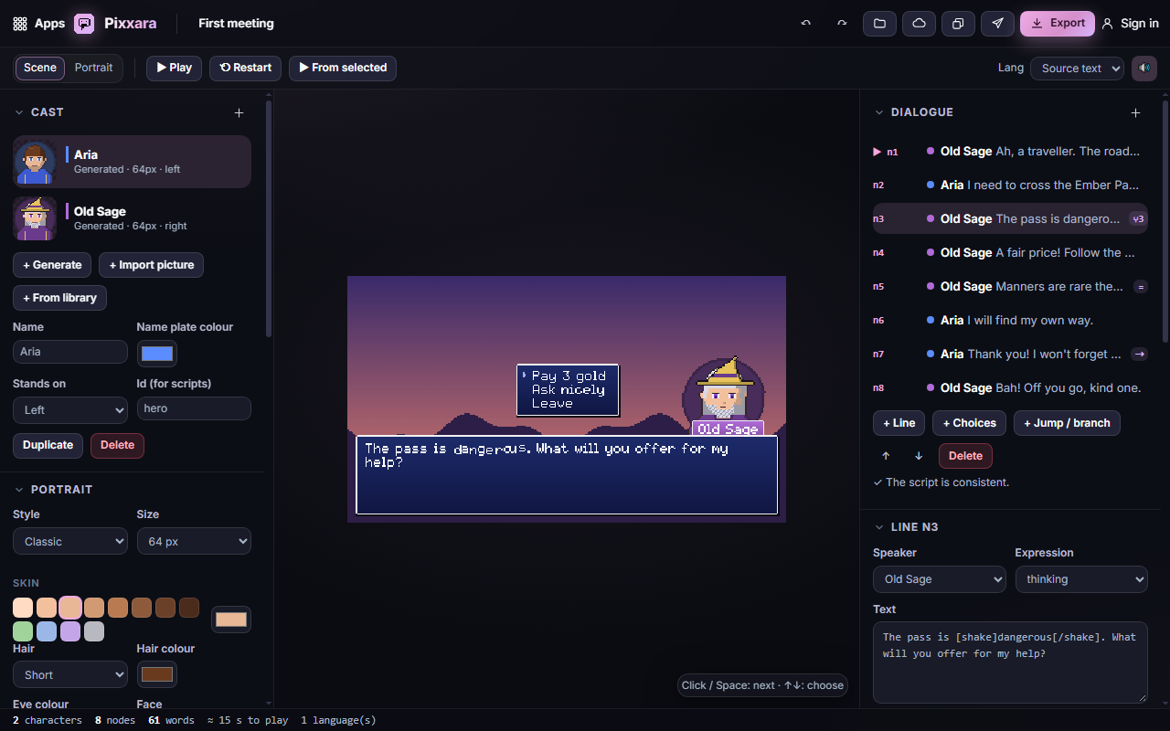Click the paper plane share icon
This screenshot has width=1170, height=731.
click(997, 24)
